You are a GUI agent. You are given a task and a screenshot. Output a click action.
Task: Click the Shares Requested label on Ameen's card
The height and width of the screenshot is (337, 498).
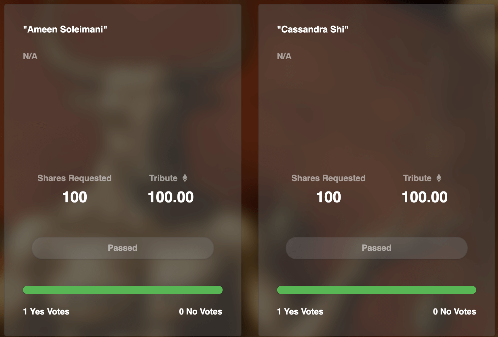click(75, 178)
